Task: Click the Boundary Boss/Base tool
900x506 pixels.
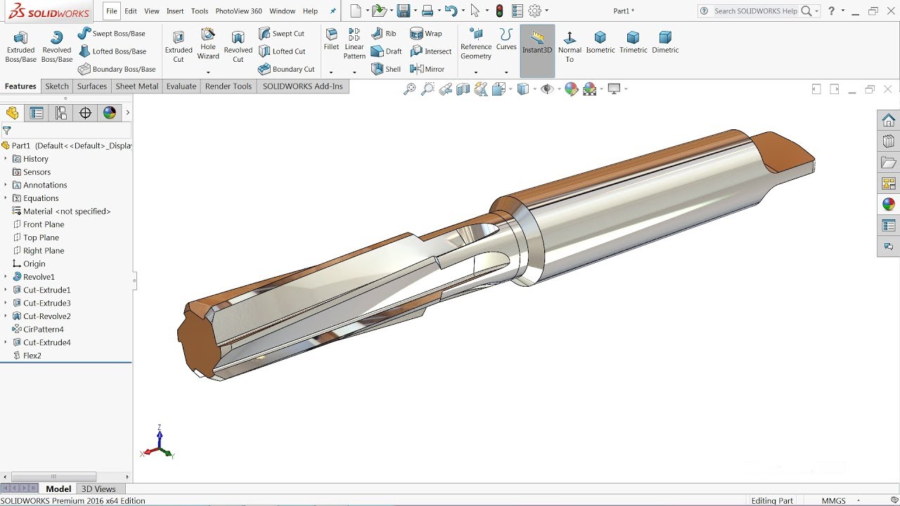Action: coord(117,69)
